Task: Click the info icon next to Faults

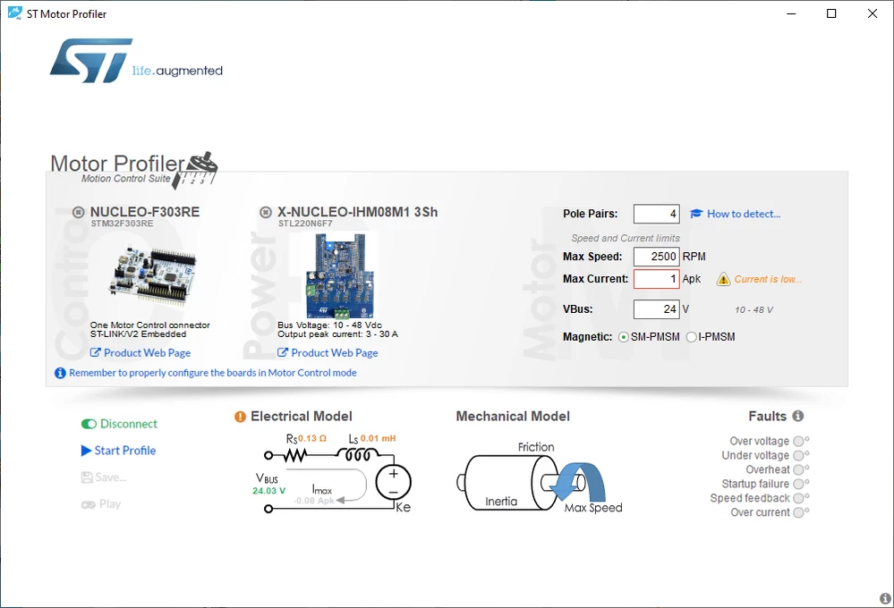Action: click(798, 416)
